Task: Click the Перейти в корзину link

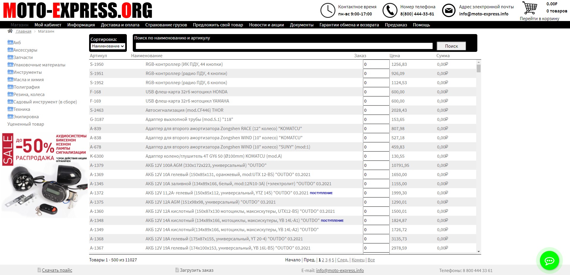Action: (539, 18)
